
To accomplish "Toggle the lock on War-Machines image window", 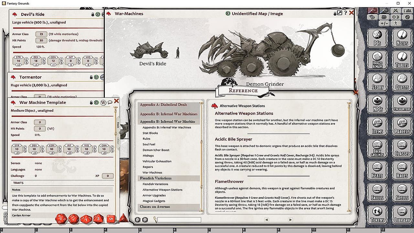I will [335, 14].
